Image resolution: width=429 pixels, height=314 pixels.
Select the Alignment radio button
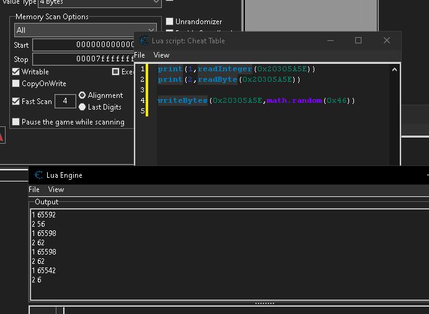(82, 95)
